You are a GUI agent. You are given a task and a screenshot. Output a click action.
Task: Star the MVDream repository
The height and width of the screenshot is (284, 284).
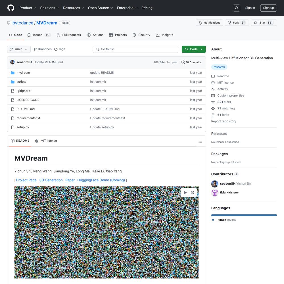point(264,23)
